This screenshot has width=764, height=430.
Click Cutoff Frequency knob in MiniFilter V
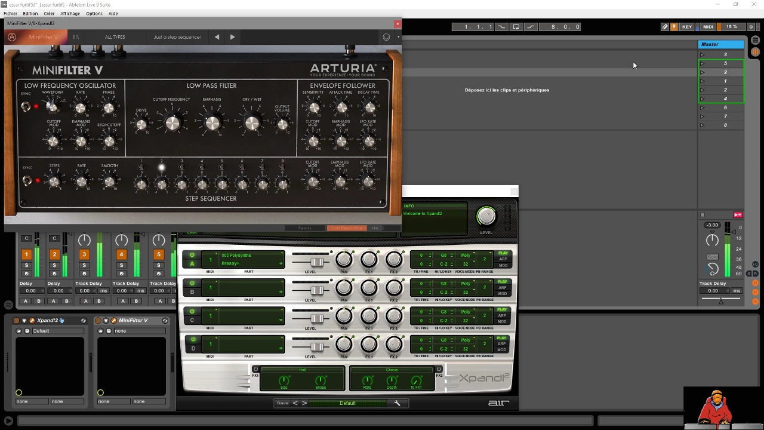coord(172,124)
